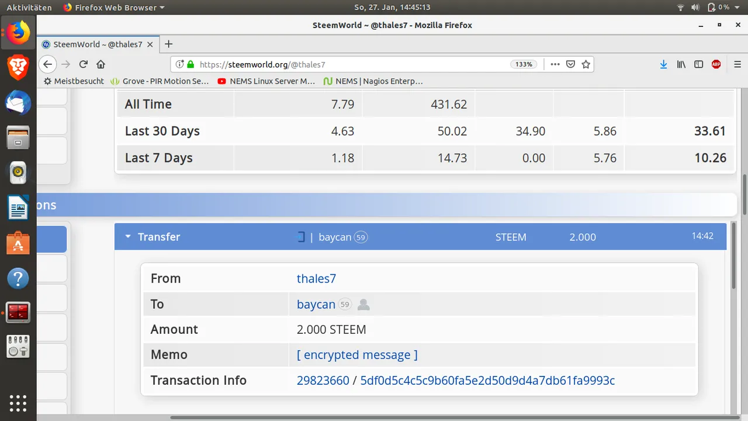Screen dimensions: 748x421
Task: Open Firefox Web Browser app menu
Action: coord(114,7)
